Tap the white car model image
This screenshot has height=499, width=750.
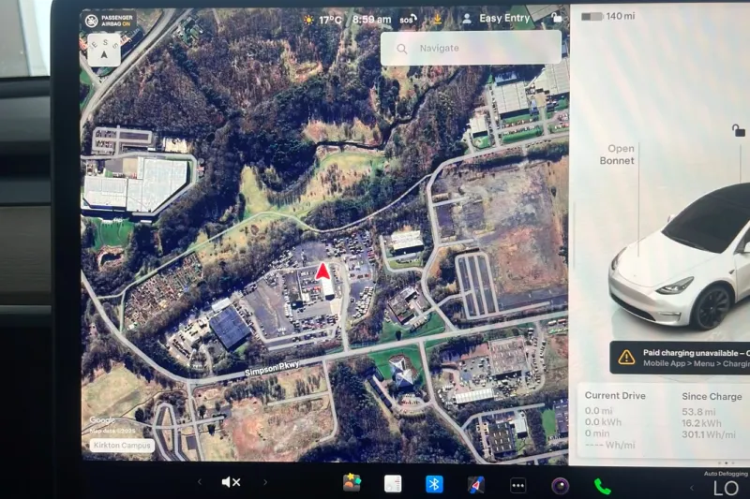click(x=679, y=257)
